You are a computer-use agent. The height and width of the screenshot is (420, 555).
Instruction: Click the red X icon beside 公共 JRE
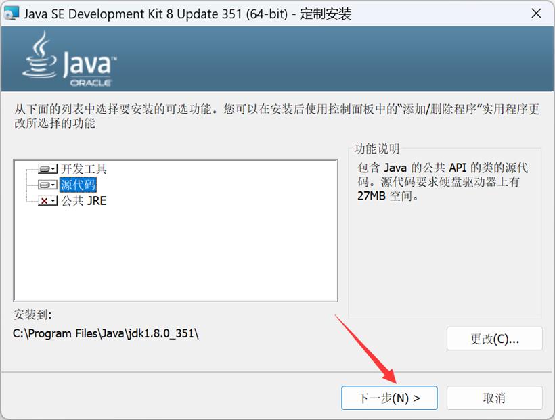(x=44, y=201)
